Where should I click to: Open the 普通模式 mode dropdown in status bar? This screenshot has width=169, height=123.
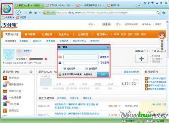click(129, 121)
